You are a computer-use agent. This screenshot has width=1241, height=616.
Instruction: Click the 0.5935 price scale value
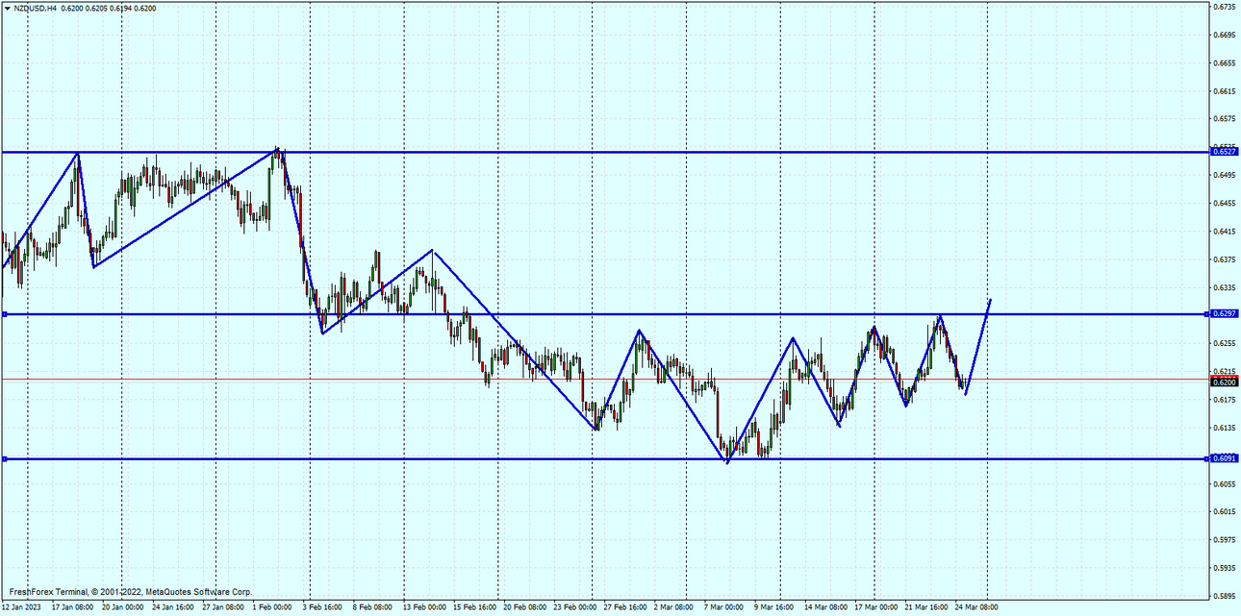[1225, 568]
